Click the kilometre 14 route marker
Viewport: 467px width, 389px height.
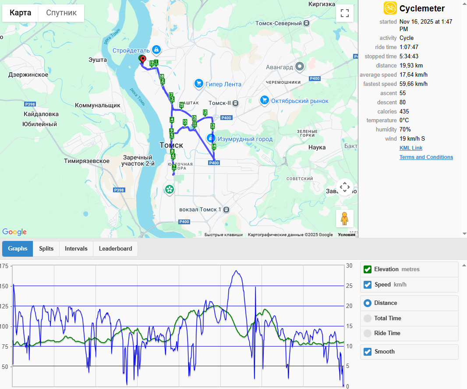214,147
